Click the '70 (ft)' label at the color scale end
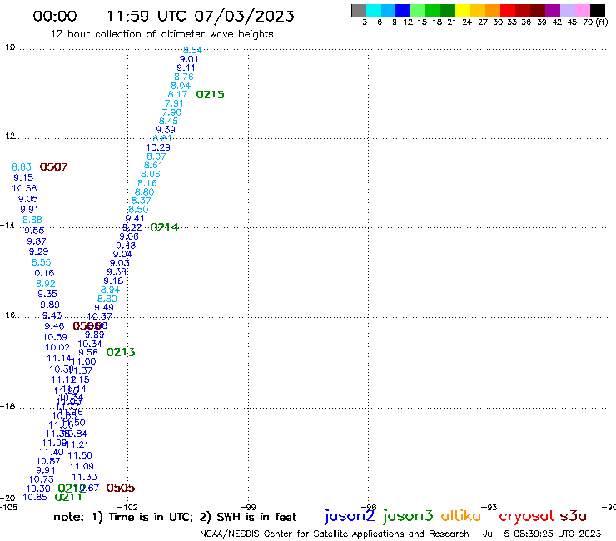Screen dimensions: 616x541 pyautogui.click(x=595, y=22)
